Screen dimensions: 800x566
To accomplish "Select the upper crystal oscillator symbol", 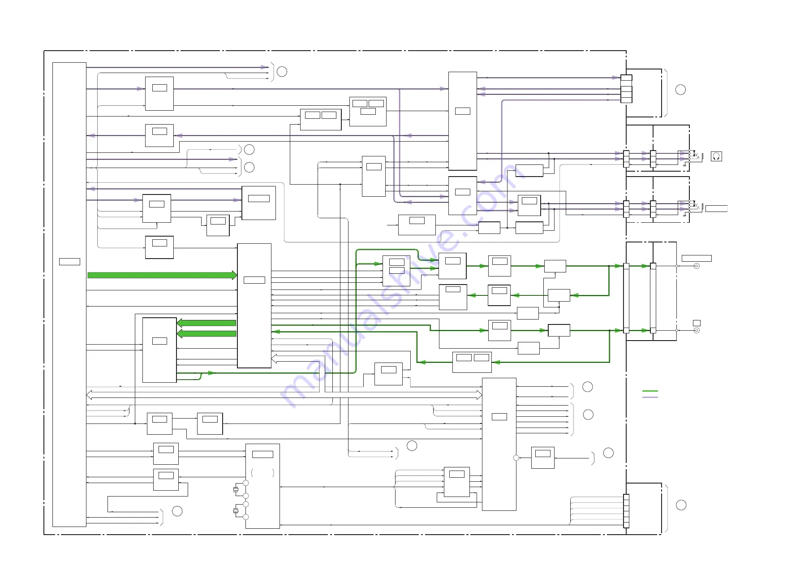I will point(236,489).
